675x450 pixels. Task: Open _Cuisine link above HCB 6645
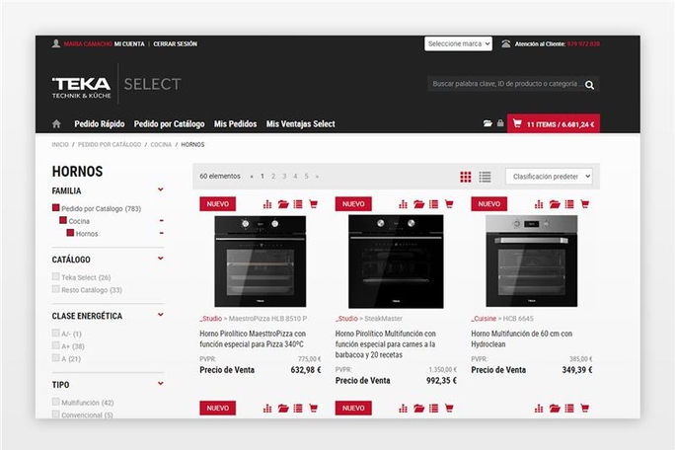tap(484, 319)
